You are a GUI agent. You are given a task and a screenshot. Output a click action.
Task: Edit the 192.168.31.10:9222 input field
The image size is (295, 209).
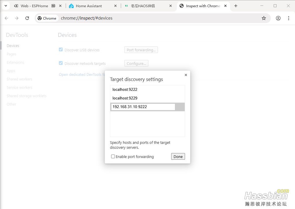[143, 107]
